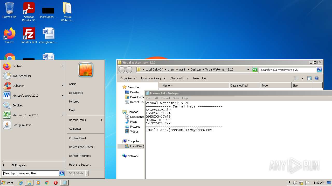
Task: Launch CCleaner from the Start menu
Action: click(x=33, y=86)
